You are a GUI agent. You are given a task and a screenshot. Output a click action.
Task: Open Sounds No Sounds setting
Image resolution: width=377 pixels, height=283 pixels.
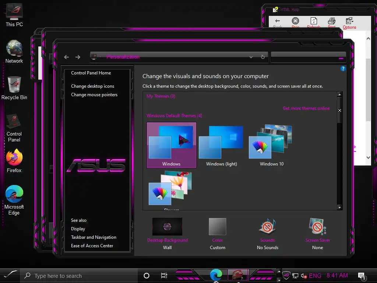(x=268, y=234)
